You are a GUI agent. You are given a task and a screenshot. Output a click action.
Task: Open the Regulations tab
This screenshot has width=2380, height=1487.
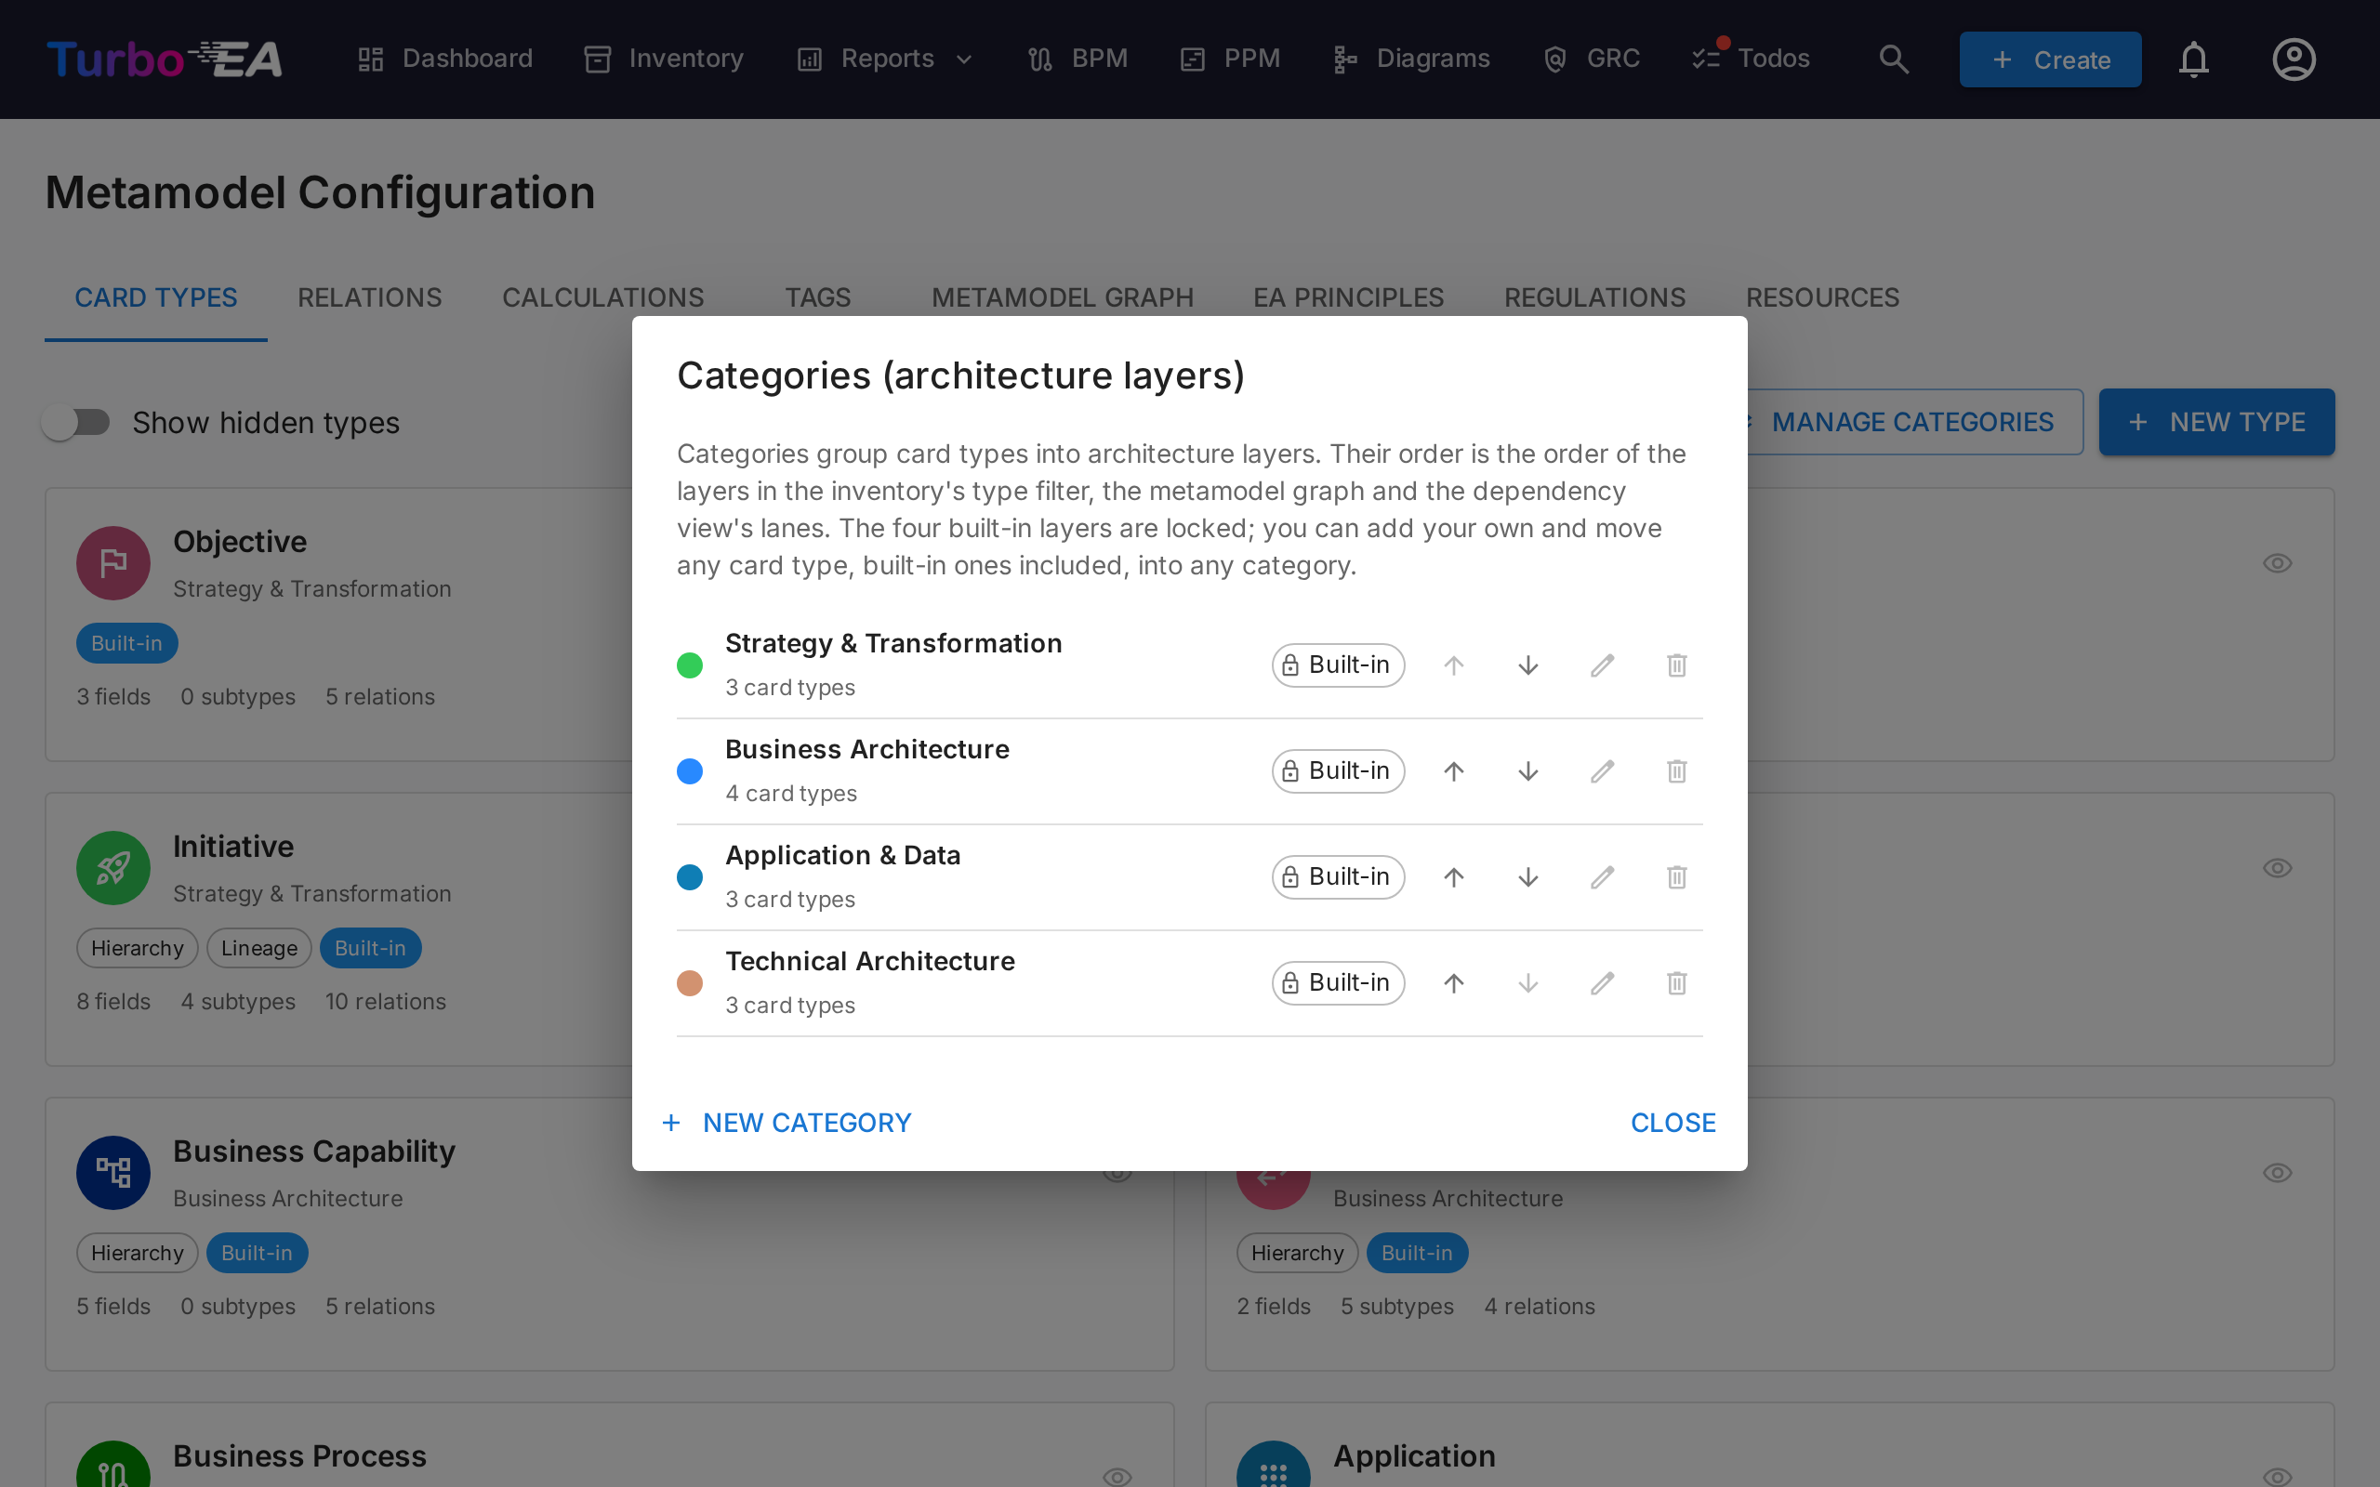click(x=1594, y=298)
